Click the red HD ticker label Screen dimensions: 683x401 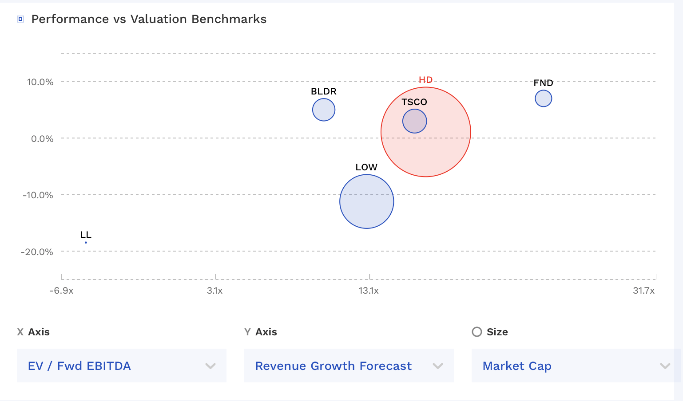point(425,80)
